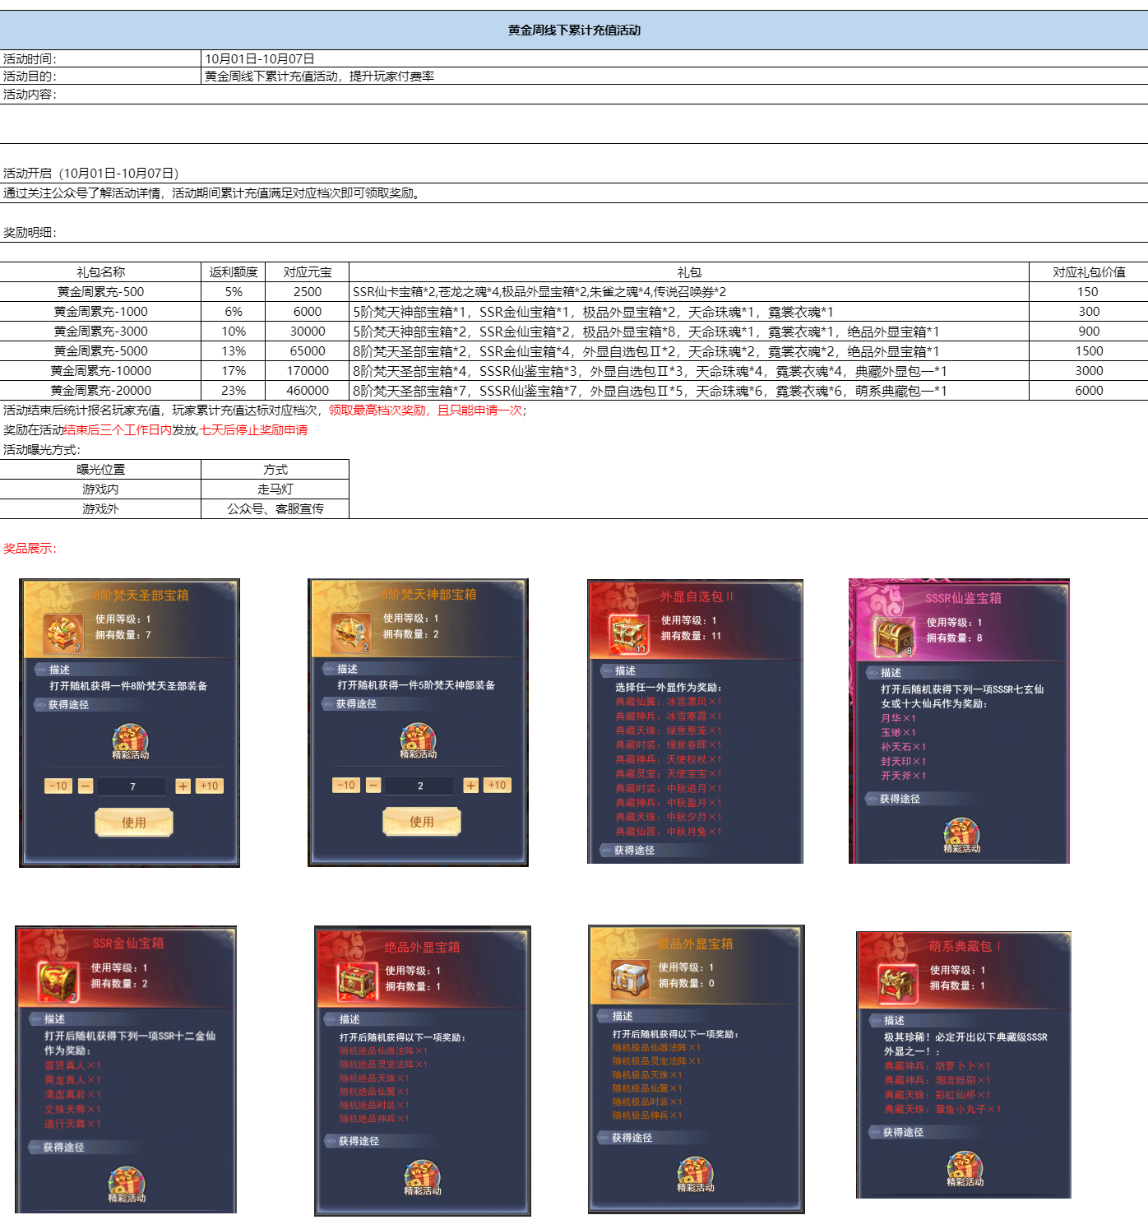Click plus button in 8阶梵天圣部宝箱 card
This screenshot has height=1229, width=1148.
point(183,786)
